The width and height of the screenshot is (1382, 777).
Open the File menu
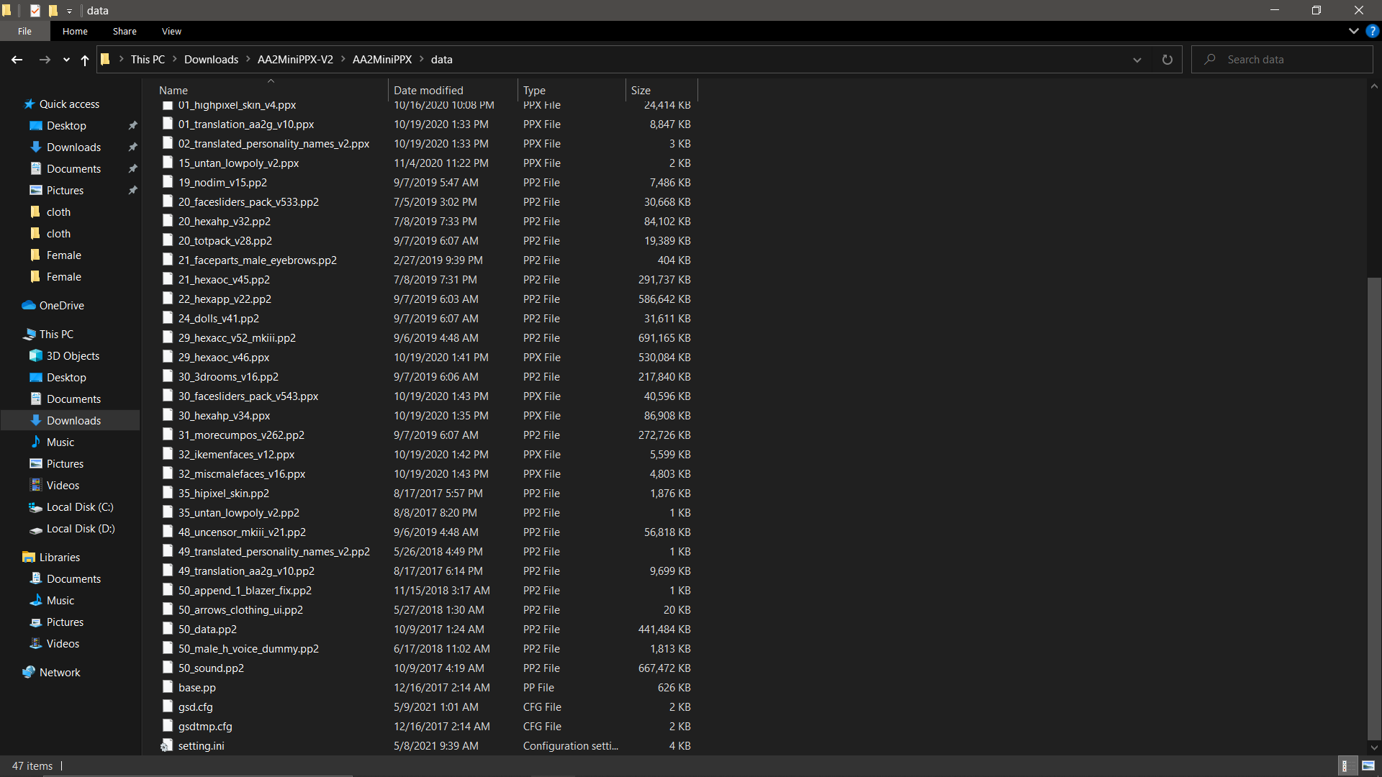pos(24,31)
